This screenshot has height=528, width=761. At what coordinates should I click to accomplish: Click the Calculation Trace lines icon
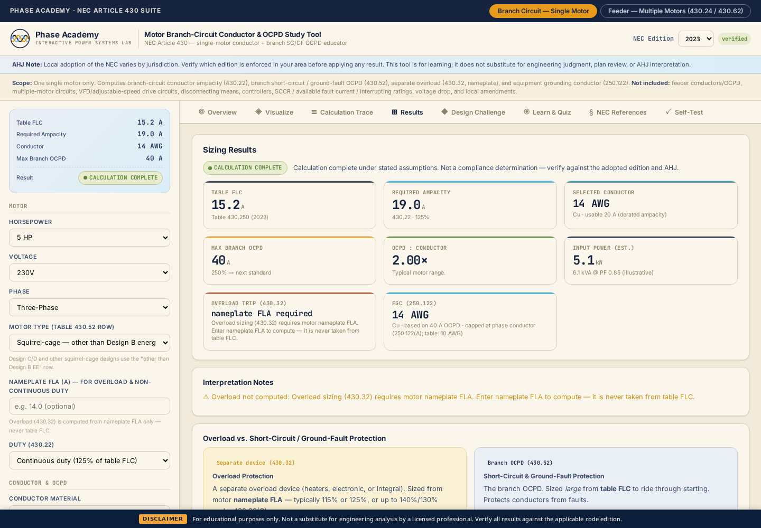click(314, 112)
